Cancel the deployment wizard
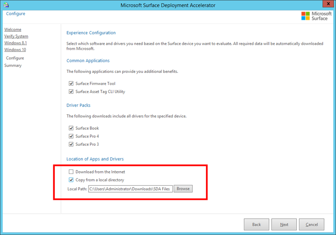The height and width of the screenshot is (235, 336). pos(311,225)
